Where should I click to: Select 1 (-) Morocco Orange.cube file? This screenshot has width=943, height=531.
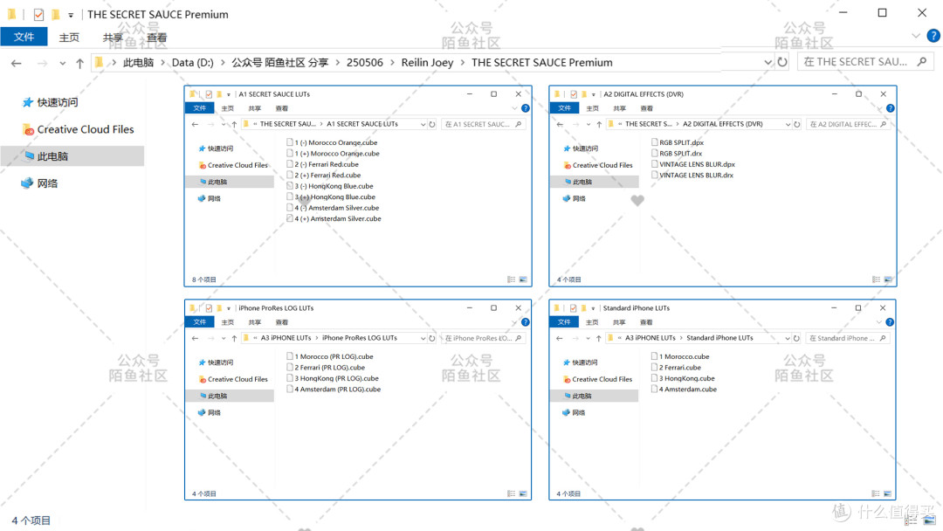[x=333, y=142]
